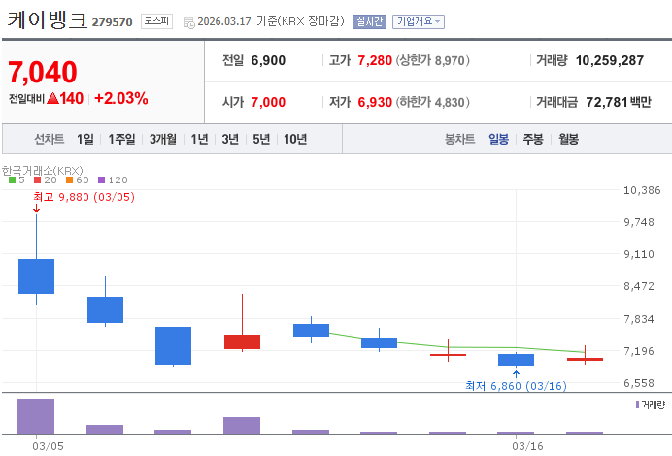Click the 전일 6,900 value
The width and height of the screenshot is (672, 456).
pyautogui.click(x=268, y=60)
